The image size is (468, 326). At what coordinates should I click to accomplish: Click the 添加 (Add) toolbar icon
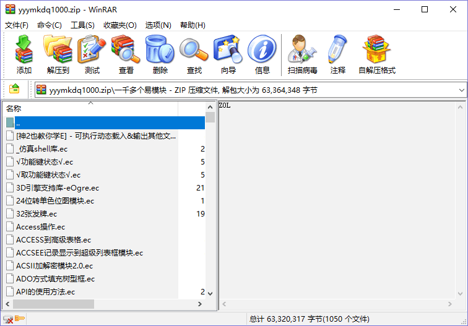click(x=24, y=54)
